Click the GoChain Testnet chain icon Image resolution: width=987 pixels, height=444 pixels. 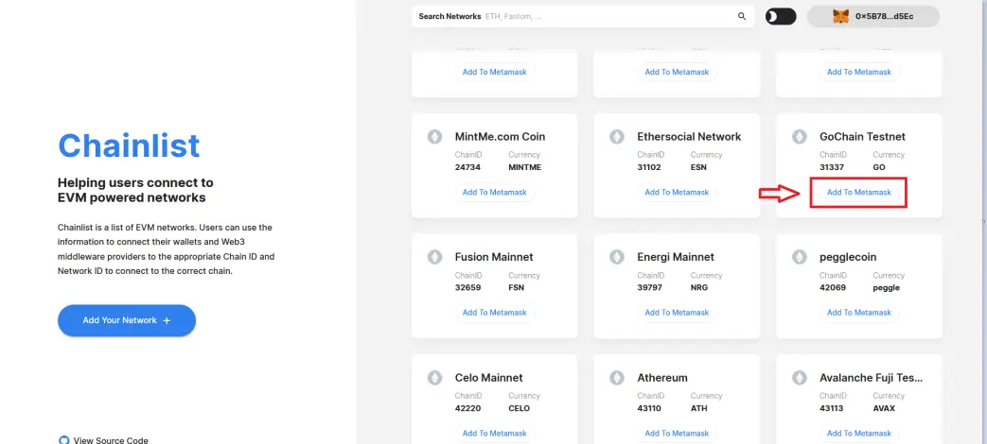coord(800,136)
